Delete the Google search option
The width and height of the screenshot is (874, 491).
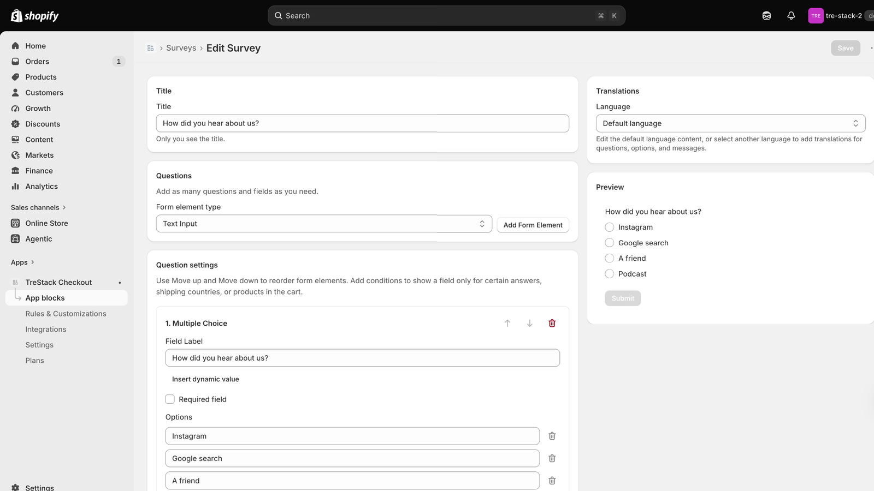552,458
